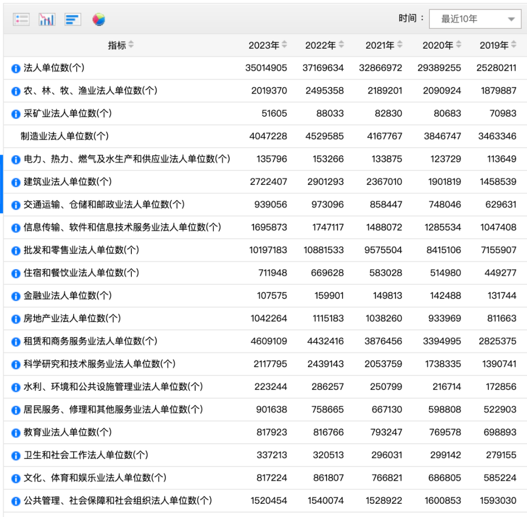The width and height of the screenshot is (527, 517).
Task: Select the 住宿和餐饮业法人单位数(个) label
Action: [x=81, y=273]
